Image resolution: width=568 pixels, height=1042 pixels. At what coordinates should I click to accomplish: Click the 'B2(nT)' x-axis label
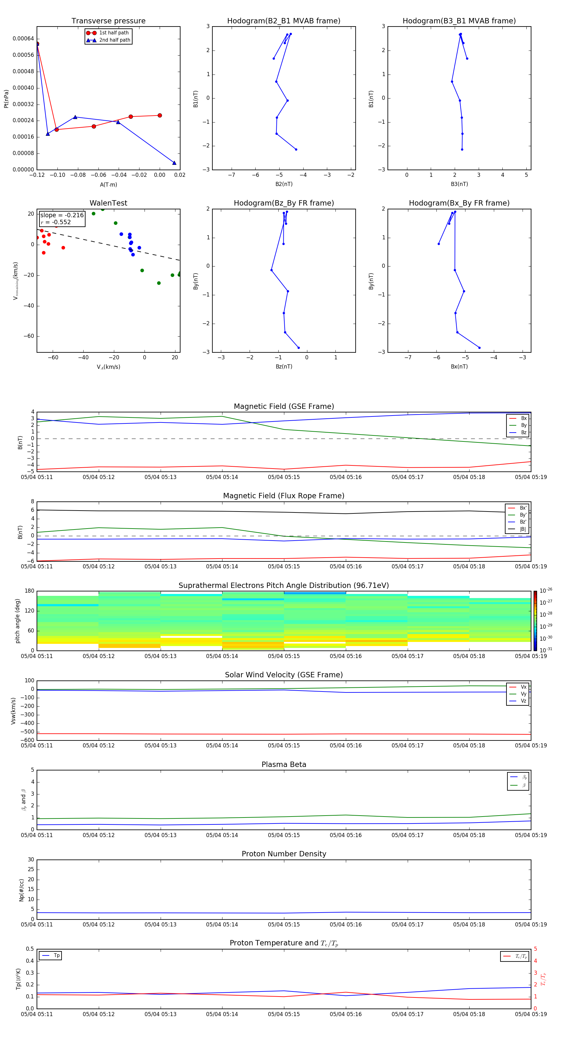(x=284, y=184)
